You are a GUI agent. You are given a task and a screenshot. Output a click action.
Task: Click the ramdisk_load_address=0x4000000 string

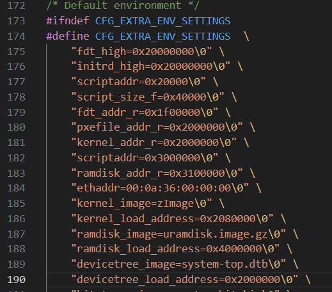pyautogui.click(x=175, y=249)
